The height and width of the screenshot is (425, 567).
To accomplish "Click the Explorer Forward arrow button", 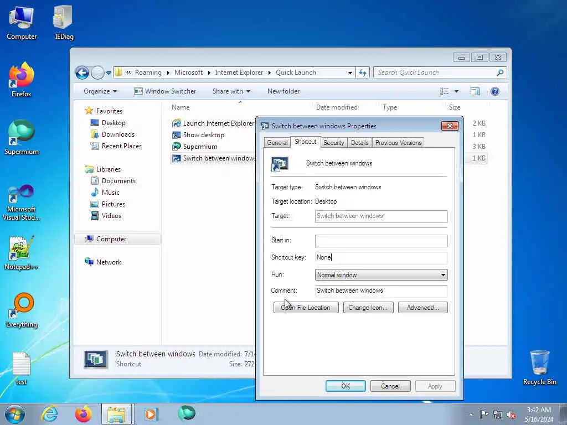I will 97,72.
